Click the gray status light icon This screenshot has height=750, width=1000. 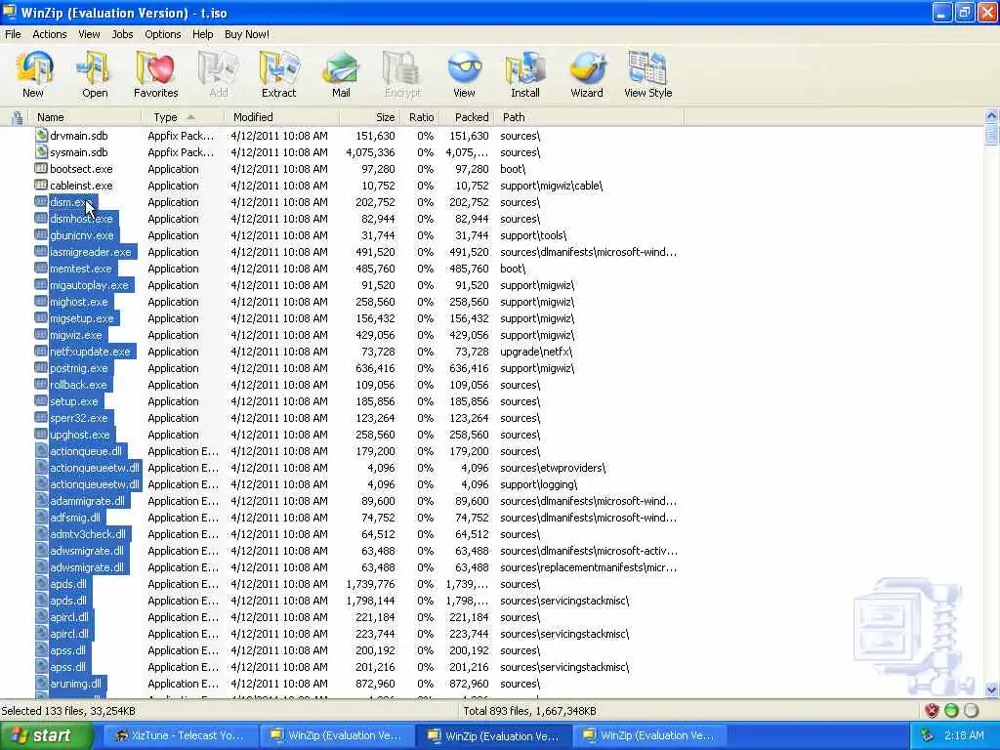click(971, 711)
